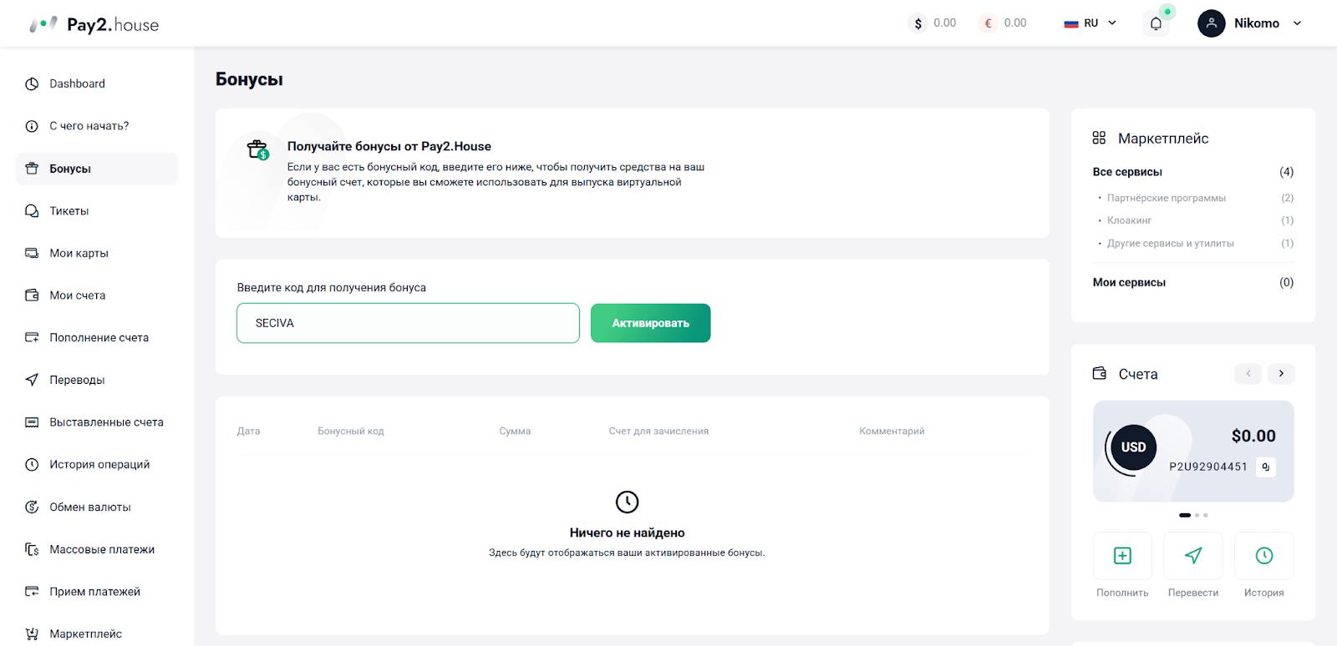Click the Перевести paper-plane button

pyautogui.click(x=1193, y=556)
